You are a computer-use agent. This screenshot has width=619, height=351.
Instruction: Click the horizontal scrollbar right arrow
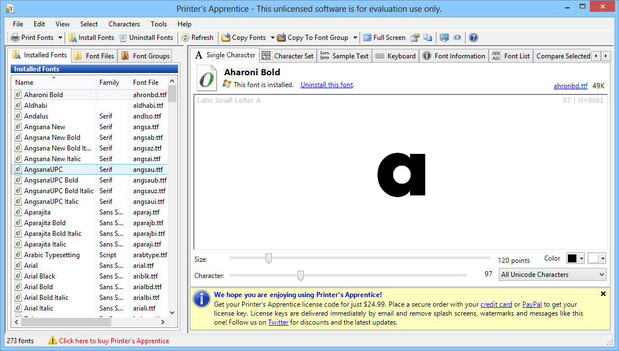[x=163, y=322]
